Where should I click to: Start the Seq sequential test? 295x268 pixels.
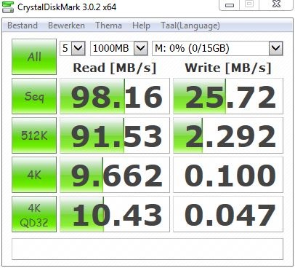[x=34, y=96]
